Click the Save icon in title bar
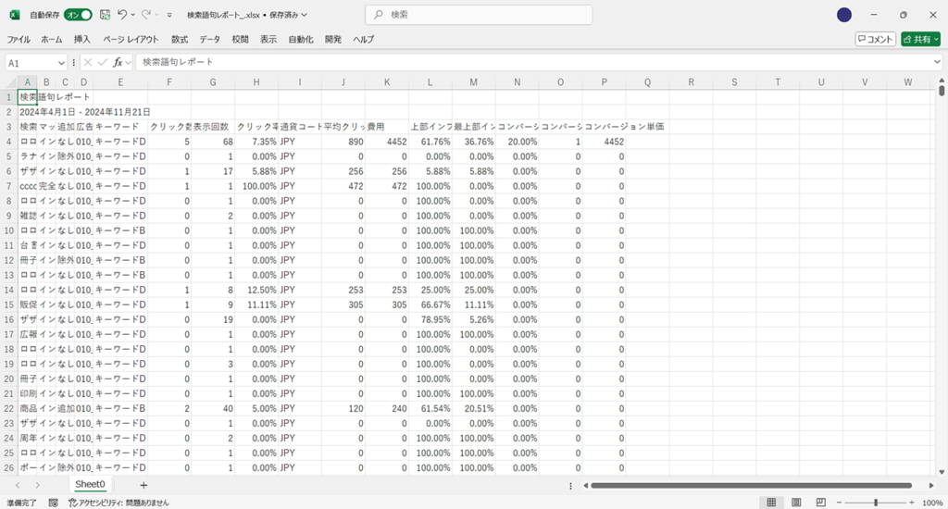Image resolution: width=948 pixels, height=509 pixels. point(105,15)
